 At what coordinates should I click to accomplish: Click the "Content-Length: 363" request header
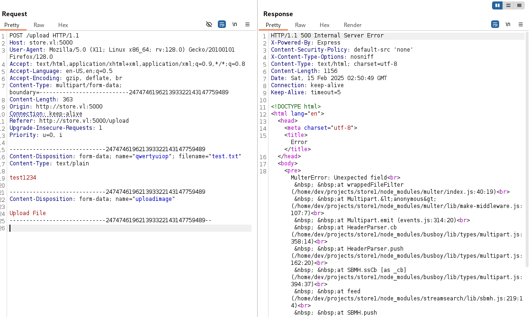[x=41, y=99]
